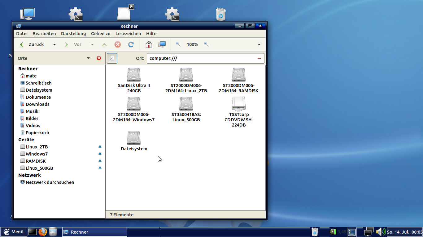Launch the terminal from the panel
This screenshot has height=237, width=423.
pyautogui.click(x=33, y=232)
